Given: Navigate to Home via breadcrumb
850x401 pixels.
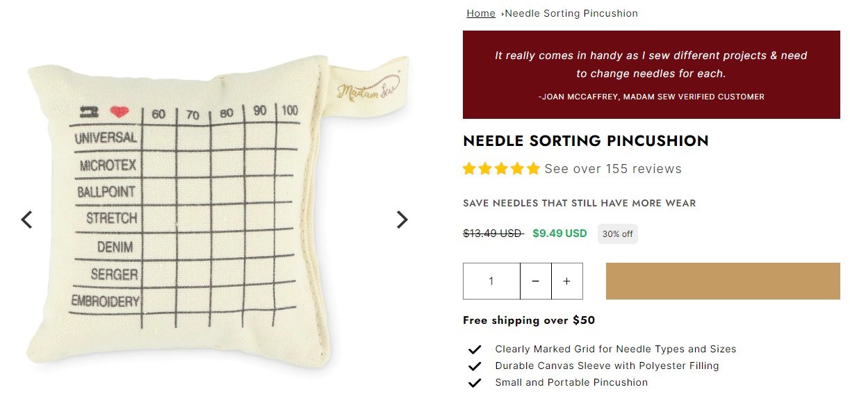Looking at the screenshot, I should click(480, 13).
